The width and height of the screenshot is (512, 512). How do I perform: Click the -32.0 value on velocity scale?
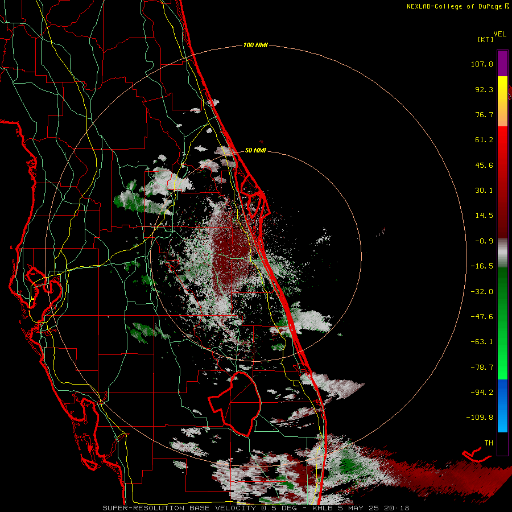tap(482, 292)
